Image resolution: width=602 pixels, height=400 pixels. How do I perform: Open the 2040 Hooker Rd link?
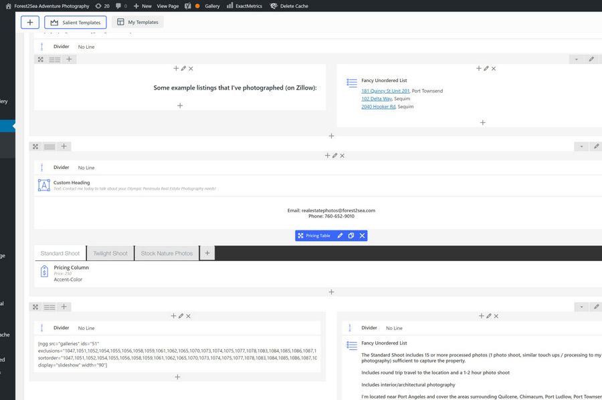pyautogui.click(x=378, y=106)
